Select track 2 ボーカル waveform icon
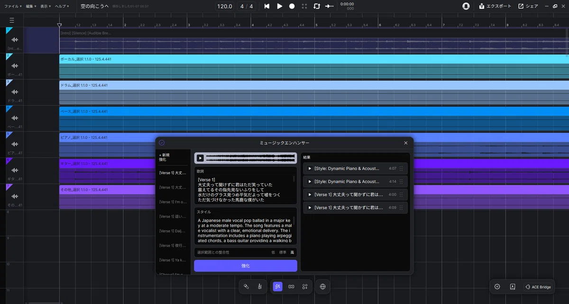Screen dimensions: 569x304 point(15,66)
